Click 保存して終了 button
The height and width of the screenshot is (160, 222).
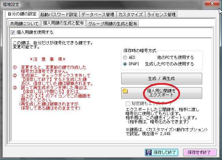coord(162,153)
